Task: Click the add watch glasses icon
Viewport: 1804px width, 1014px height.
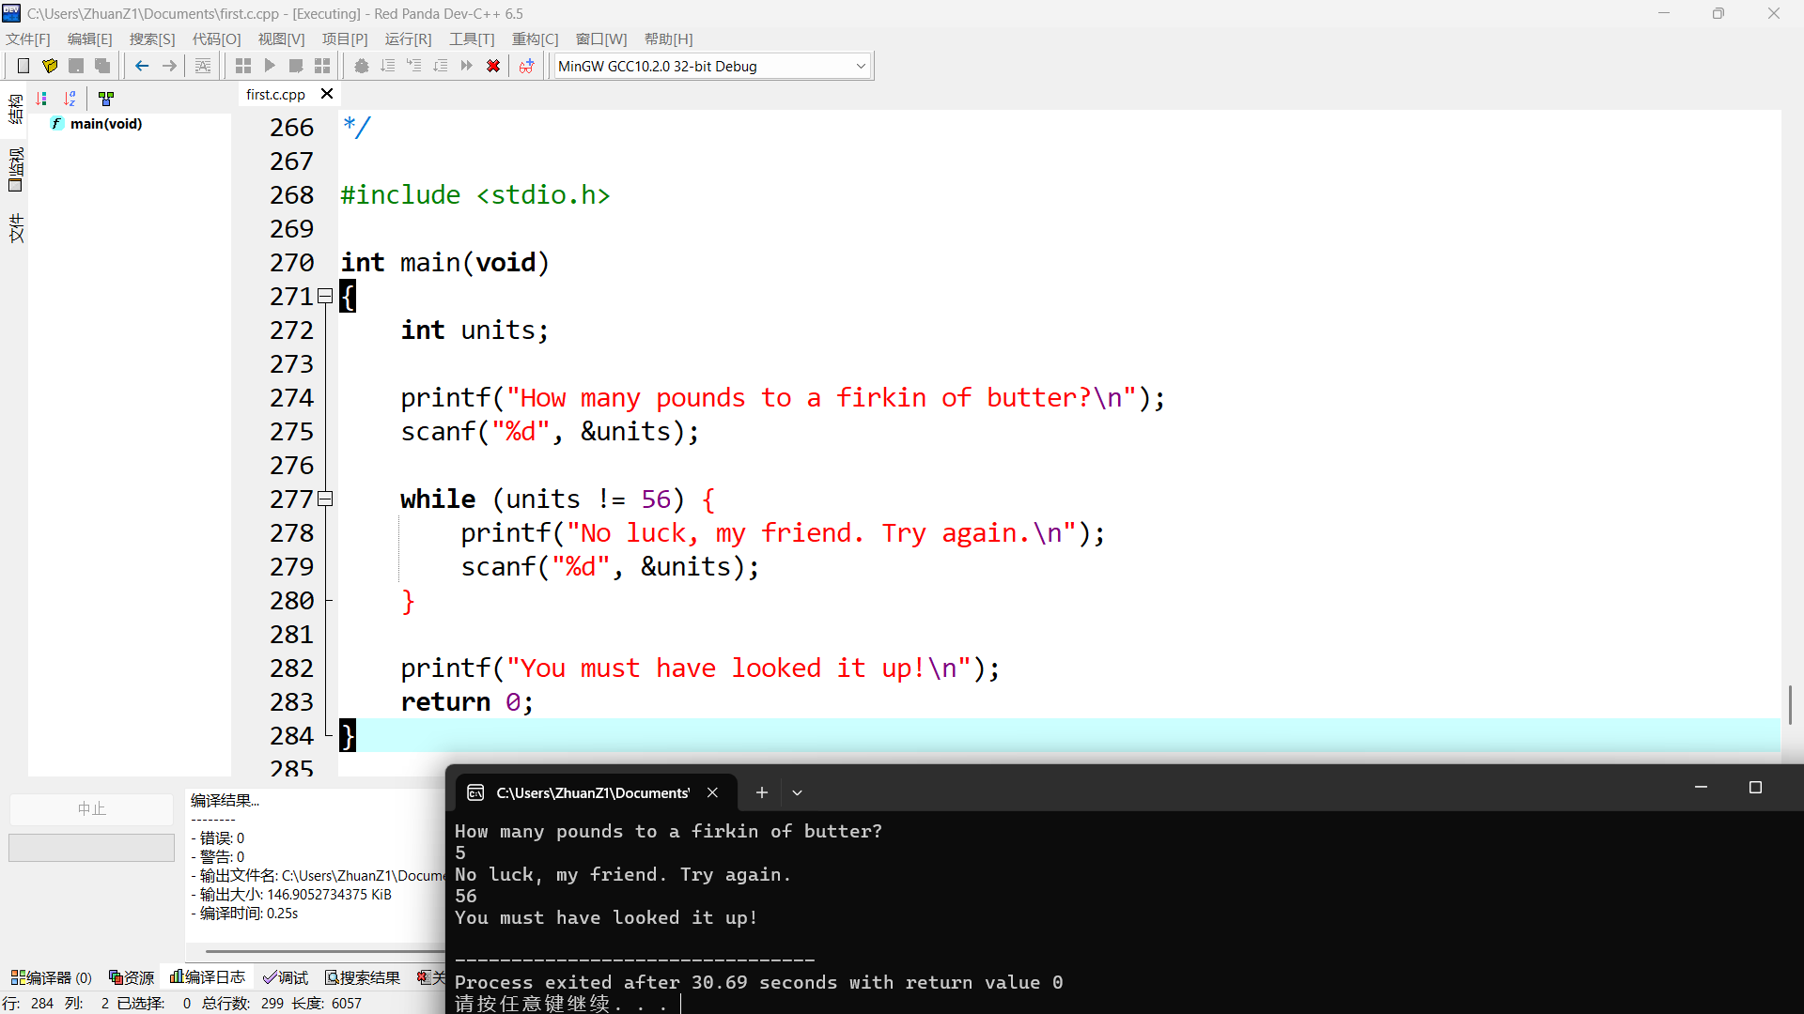Action: (x=526, y=66)
